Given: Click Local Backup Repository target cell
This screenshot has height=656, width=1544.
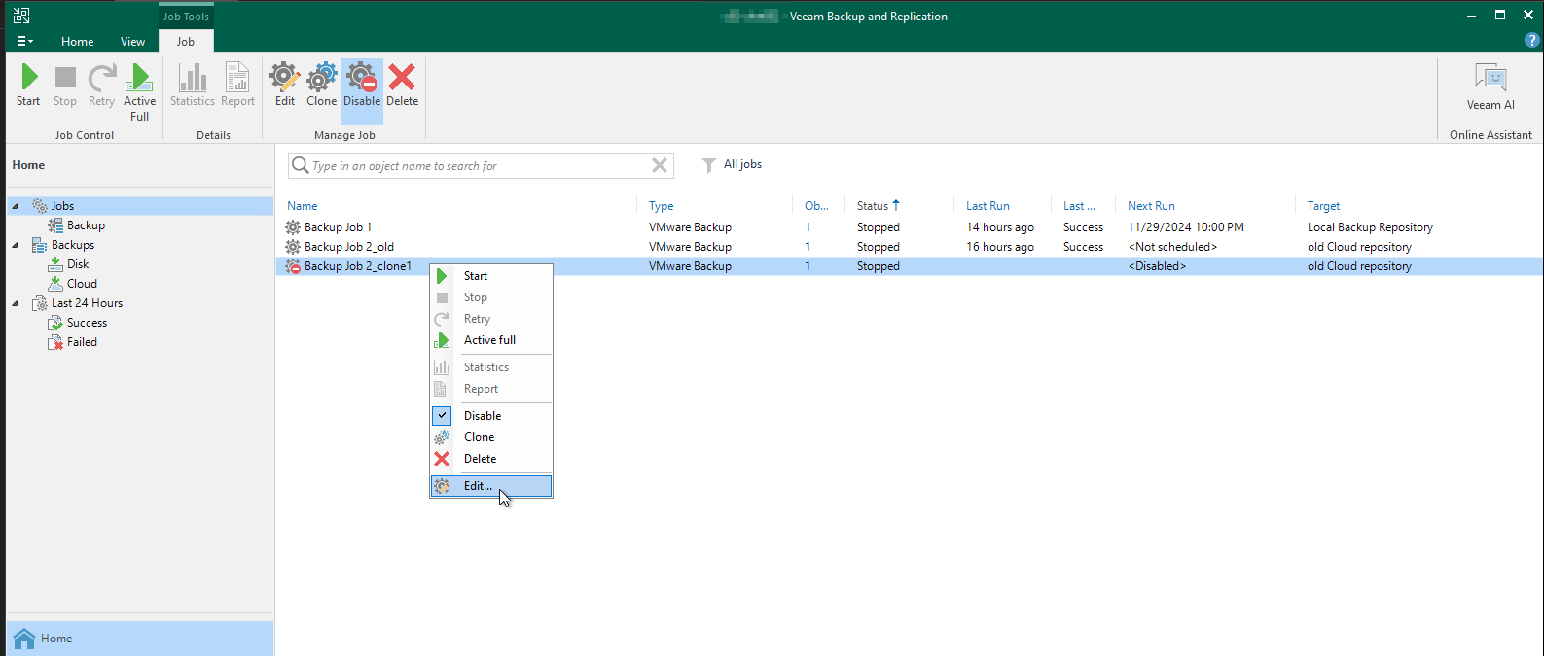Looking at the screenshot, I should tap(1370, 227).
